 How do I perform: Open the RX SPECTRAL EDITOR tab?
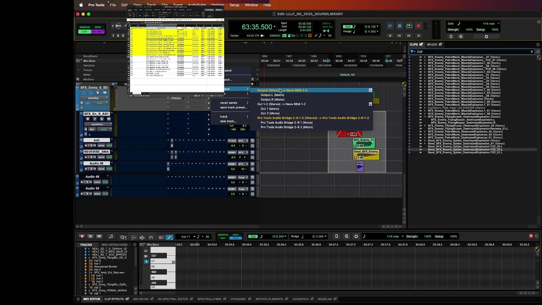tap(173, 299)
